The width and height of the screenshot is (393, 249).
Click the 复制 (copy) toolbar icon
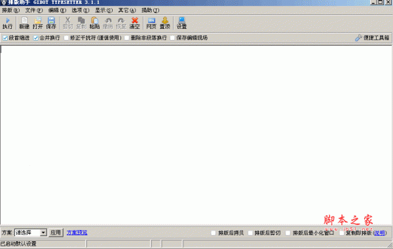tap(81, 23)
